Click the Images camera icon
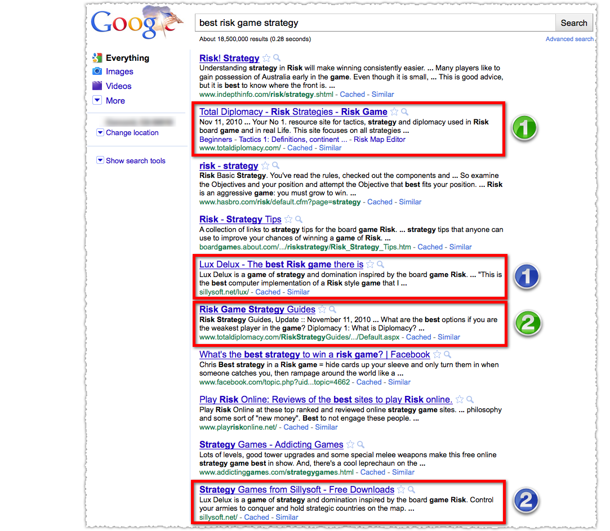This screenshot has width=610, height=531. pos(97,72)
